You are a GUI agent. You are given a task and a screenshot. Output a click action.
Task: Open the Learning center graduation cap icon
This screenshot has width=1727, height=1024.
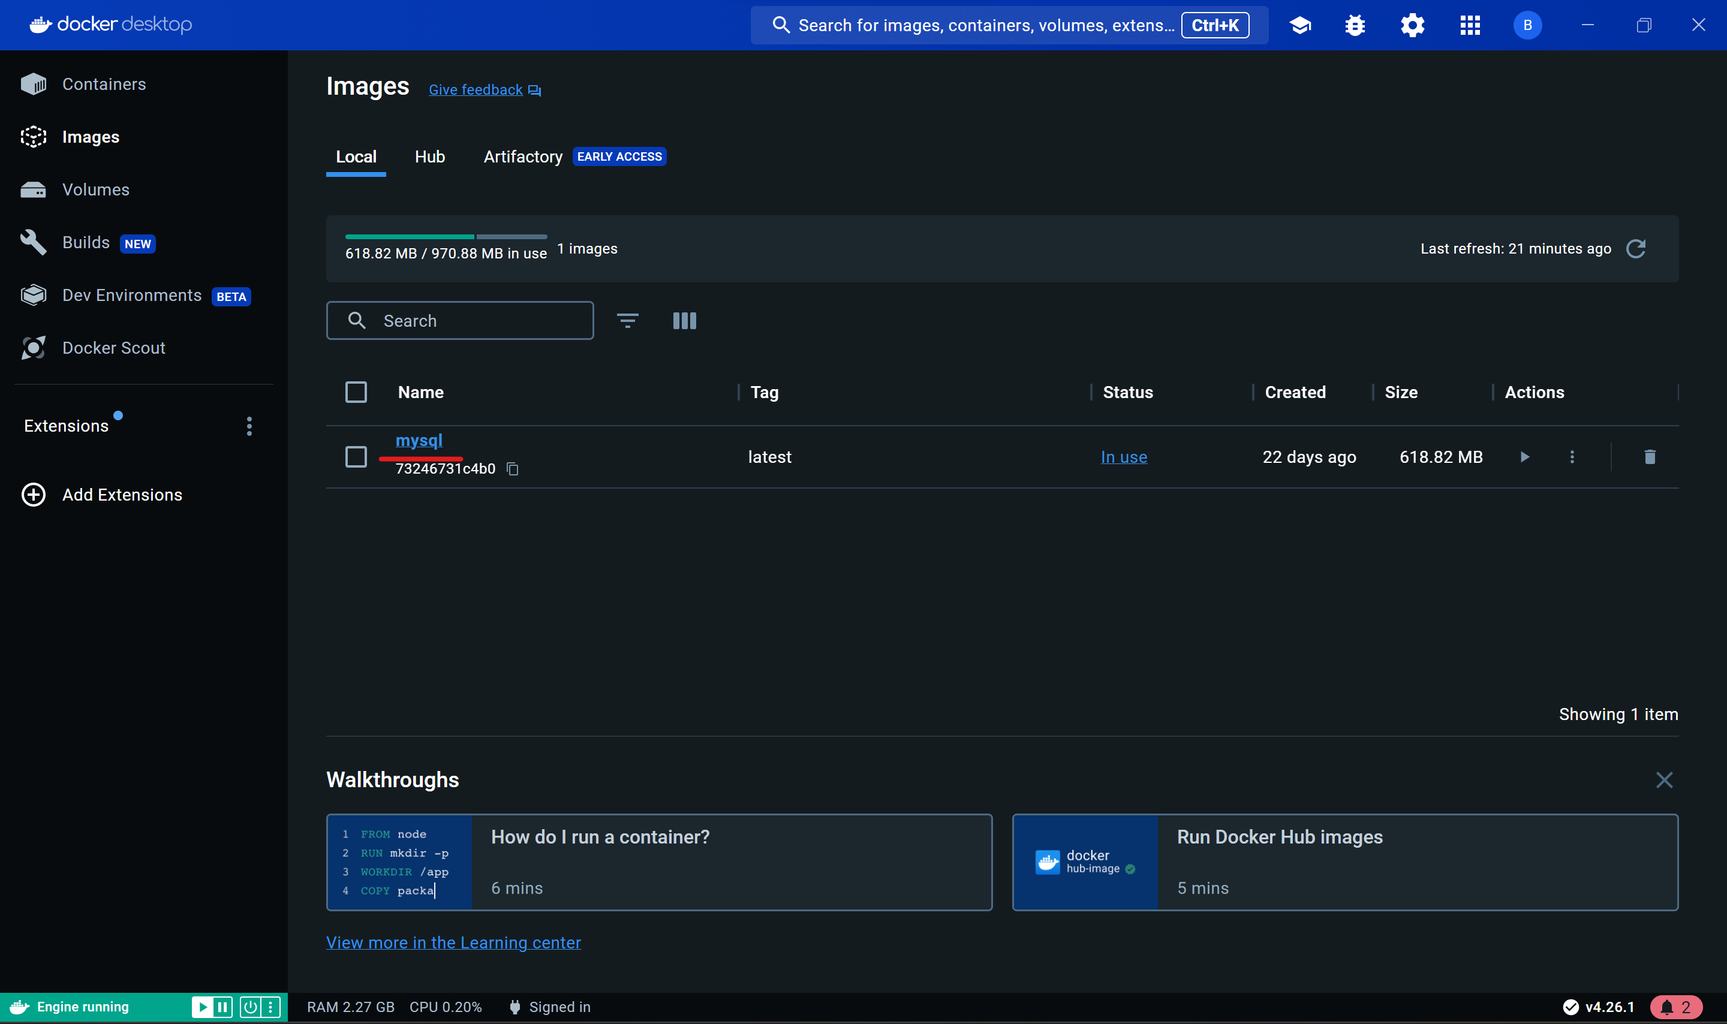coord(1300,26)
